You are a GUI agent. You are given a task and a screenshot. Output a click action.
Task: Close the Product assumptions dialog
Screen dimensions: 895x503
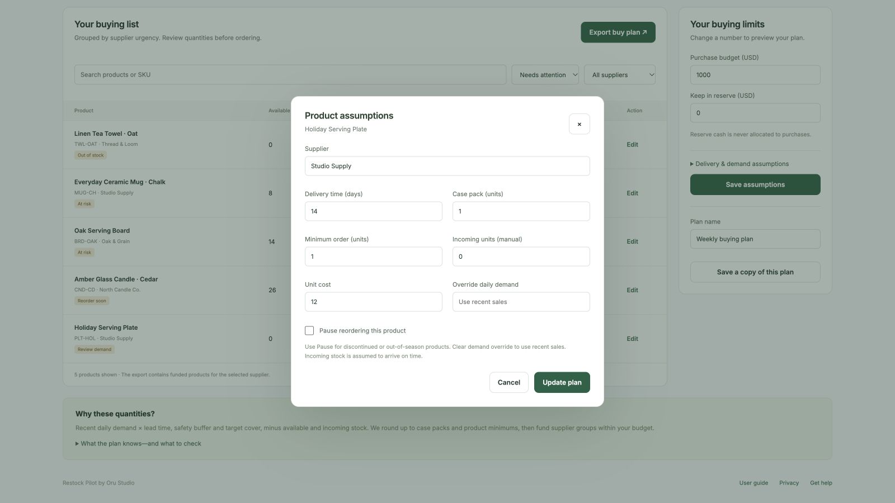579,124
